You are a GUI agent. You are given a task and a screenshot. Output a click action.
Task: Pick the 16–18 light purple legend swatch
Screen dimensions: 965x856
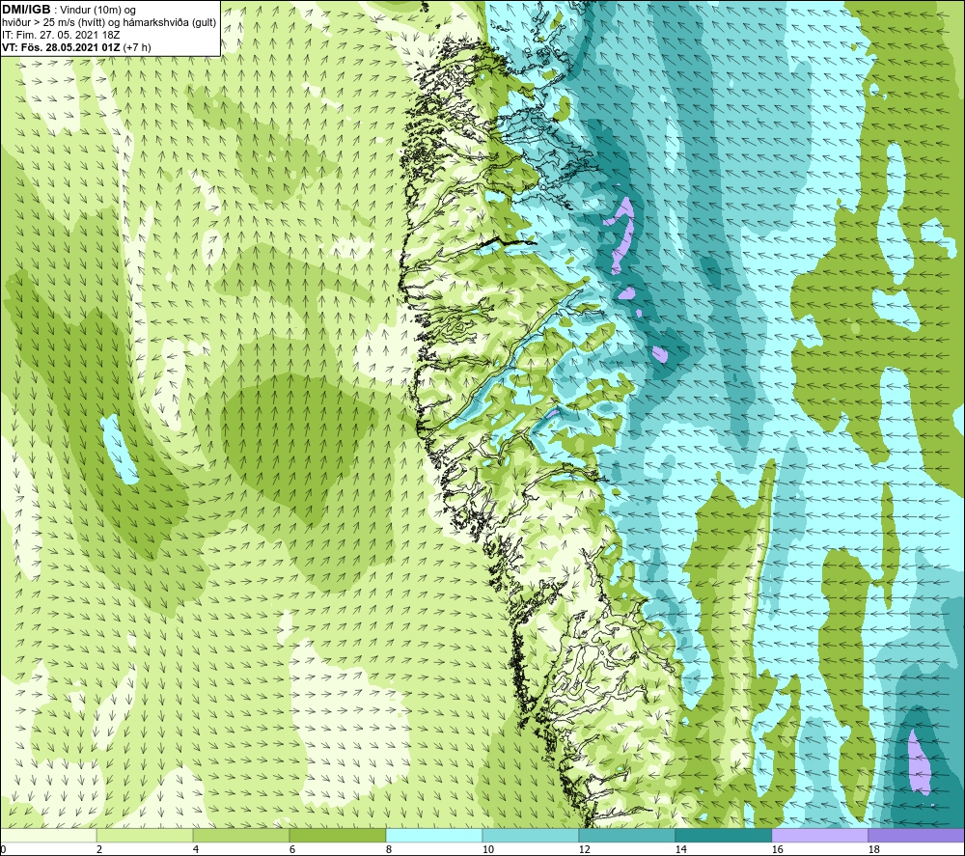pyautogui.click(x=819, y=836)
